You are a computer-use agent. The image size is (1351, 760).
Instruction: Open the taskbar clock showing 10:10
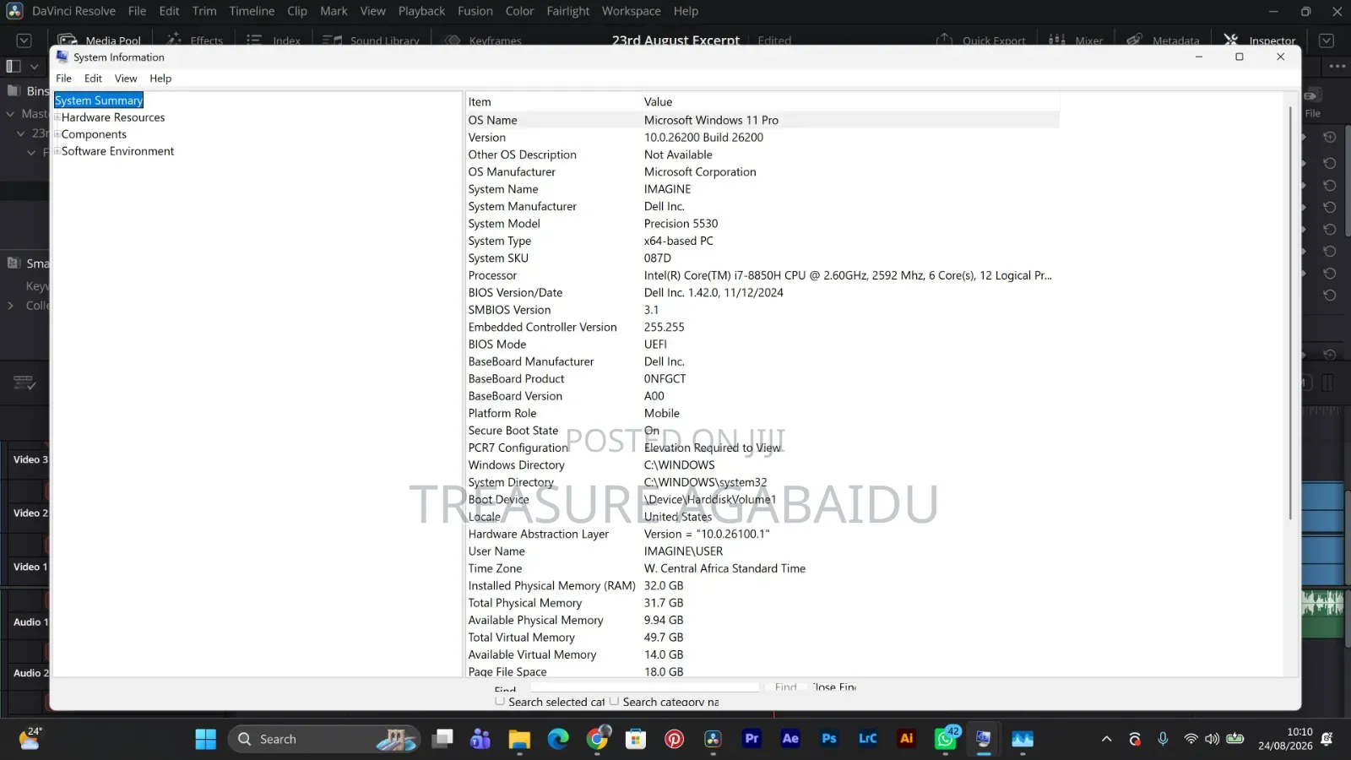(x=1285, y=739)
